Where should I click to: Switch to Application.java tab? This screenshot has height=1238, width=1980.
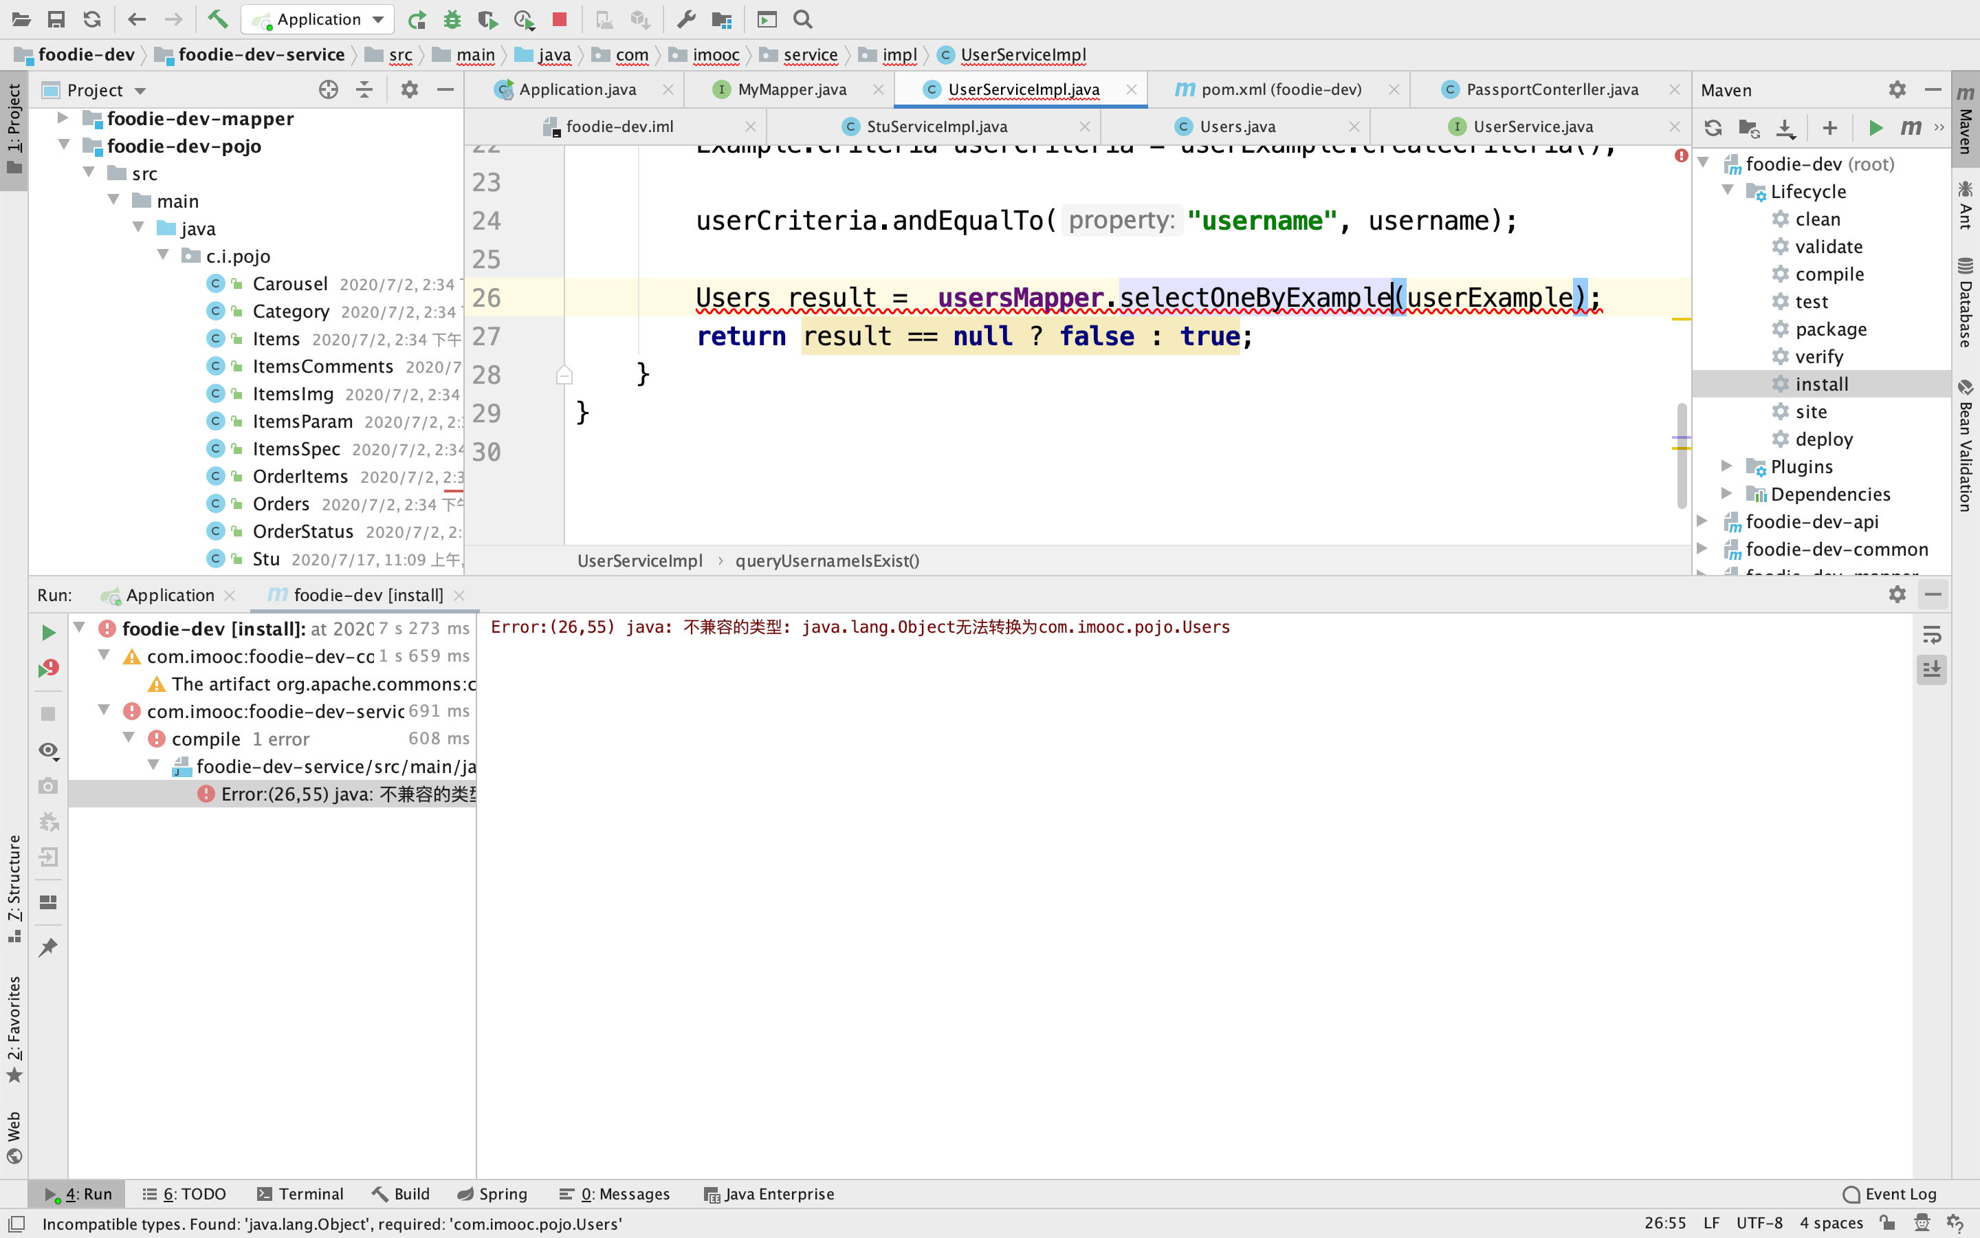(x=576, y=89)
